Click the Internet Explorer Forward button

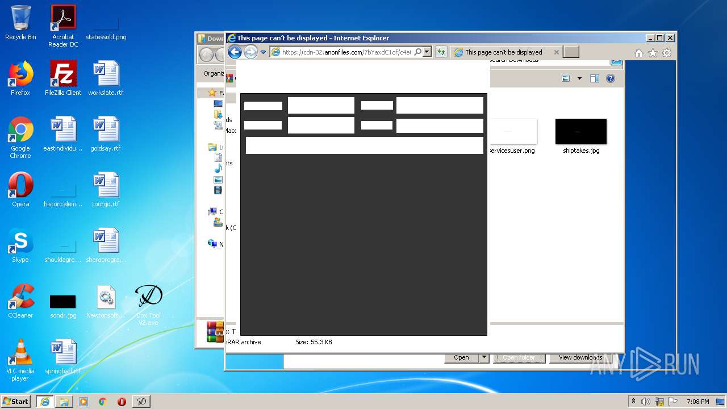(250, 52)
